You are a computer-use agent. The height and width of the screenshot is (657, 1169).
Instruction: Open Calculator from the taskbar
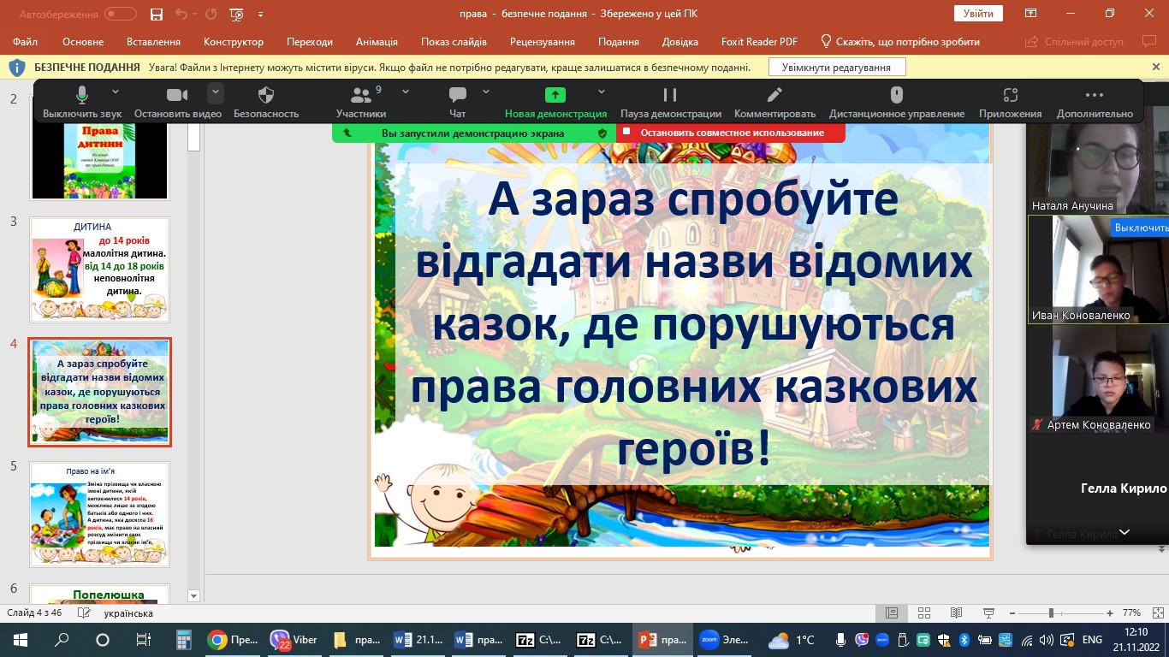click(x=183, y=639)
